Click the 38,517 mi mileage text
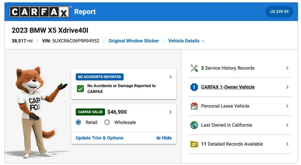301x165 pixels. 22,41
